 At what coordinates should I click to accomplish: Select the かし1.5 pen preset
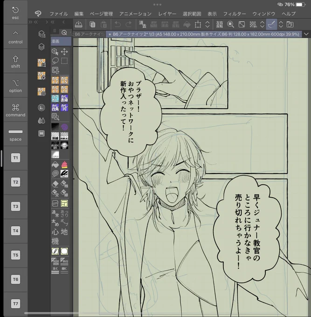64,80
